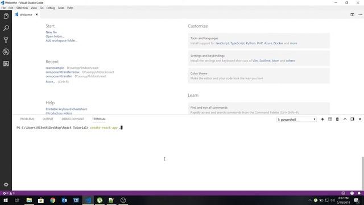The width and height of the screenshot is (364, 205).
Task: Open the editor More Actions ellipsis
Action: tap(360, 14)
